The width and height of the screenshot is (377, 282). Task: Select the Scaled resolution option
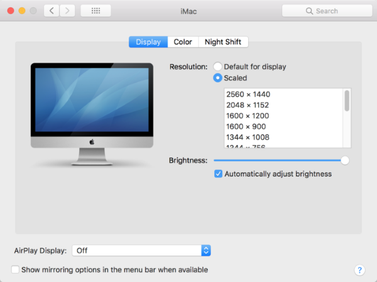click(218, 79)
